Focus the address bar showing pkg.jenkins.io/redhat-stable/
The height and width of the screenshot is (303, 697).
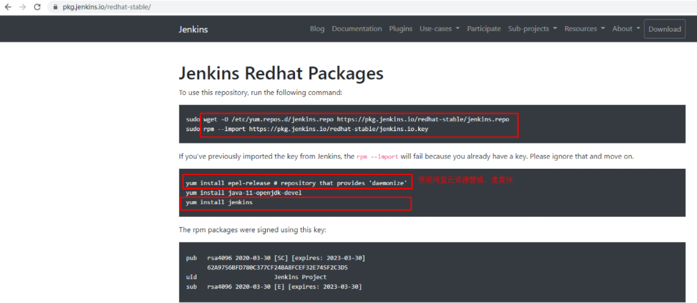[371, 7]
